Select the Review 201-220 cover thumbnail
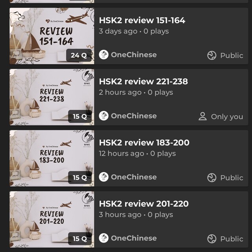The width and height of the screenshot is (252, 252). (52, 219)
